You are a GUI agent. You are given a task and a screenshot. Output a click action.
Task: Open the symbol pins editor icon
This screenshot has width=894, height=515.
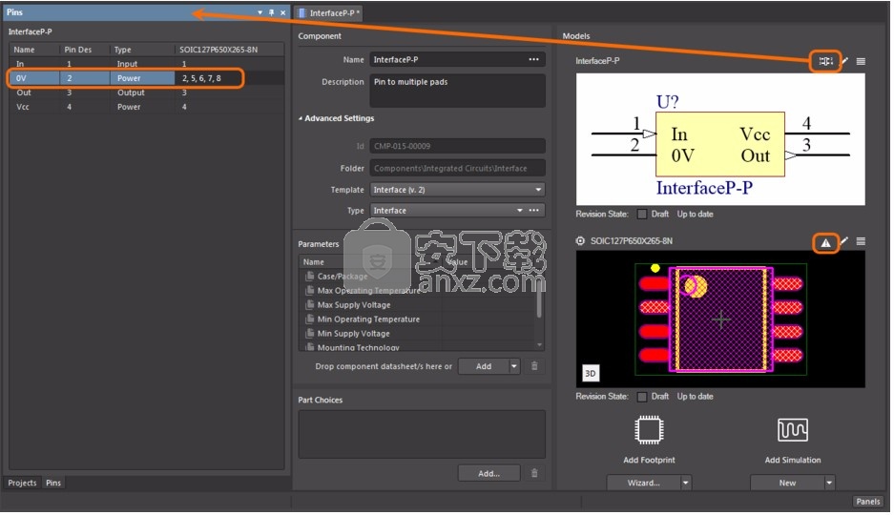pos(825,61)
